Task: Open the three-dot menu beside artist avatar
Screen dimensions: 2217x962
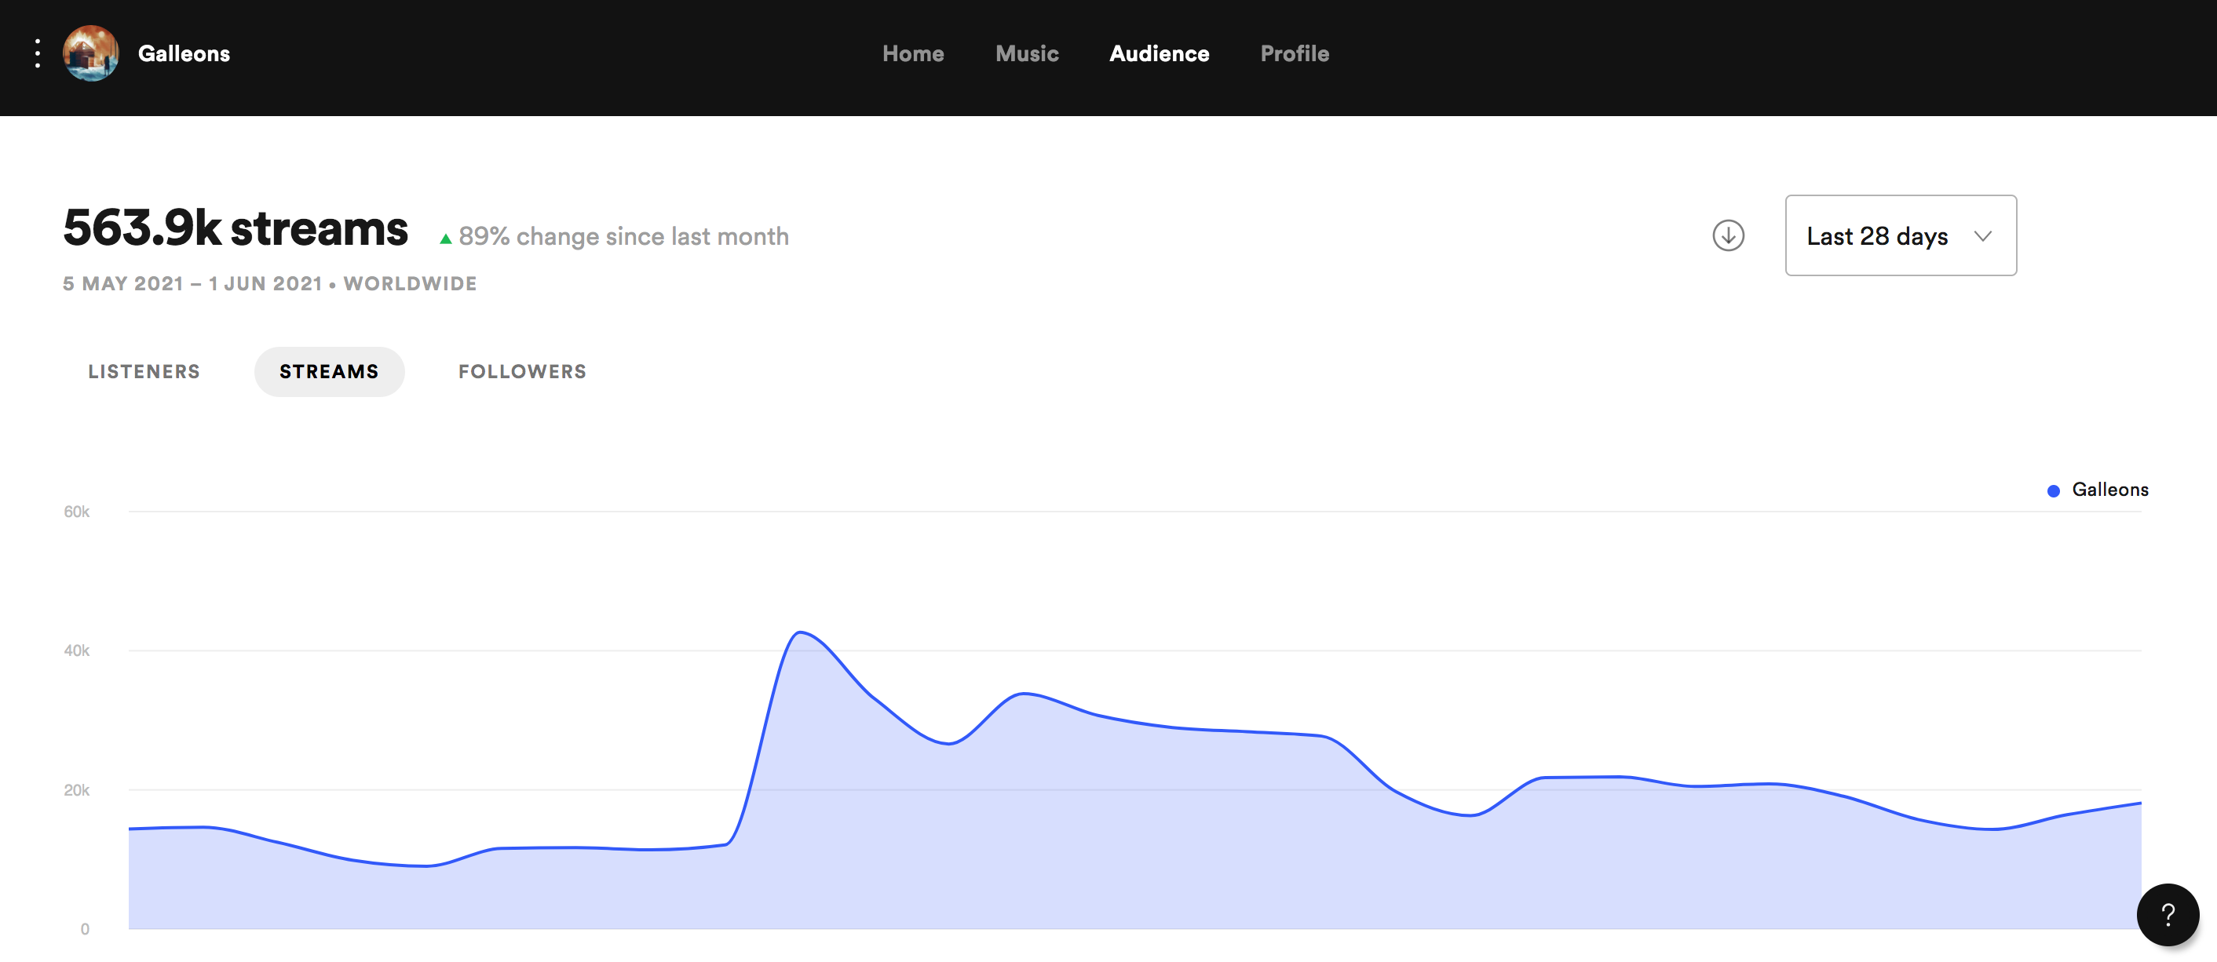Action: [x=37, y=53]
